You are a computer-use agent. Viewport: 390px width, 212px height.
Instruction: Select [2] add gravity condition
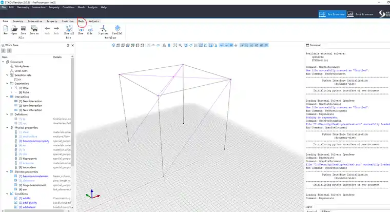click(28, 203)
